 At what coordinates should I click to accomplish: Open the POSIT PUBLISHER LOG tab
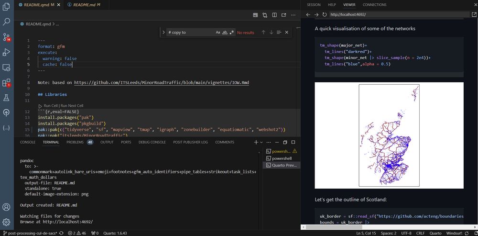pos(191,142)
